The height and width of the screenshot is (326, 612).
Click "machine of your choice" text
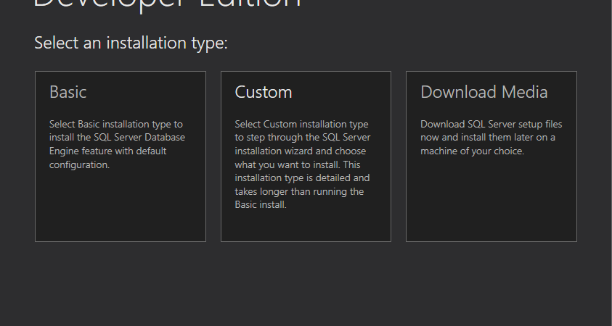pyautogui.click(x=472, y=151)
